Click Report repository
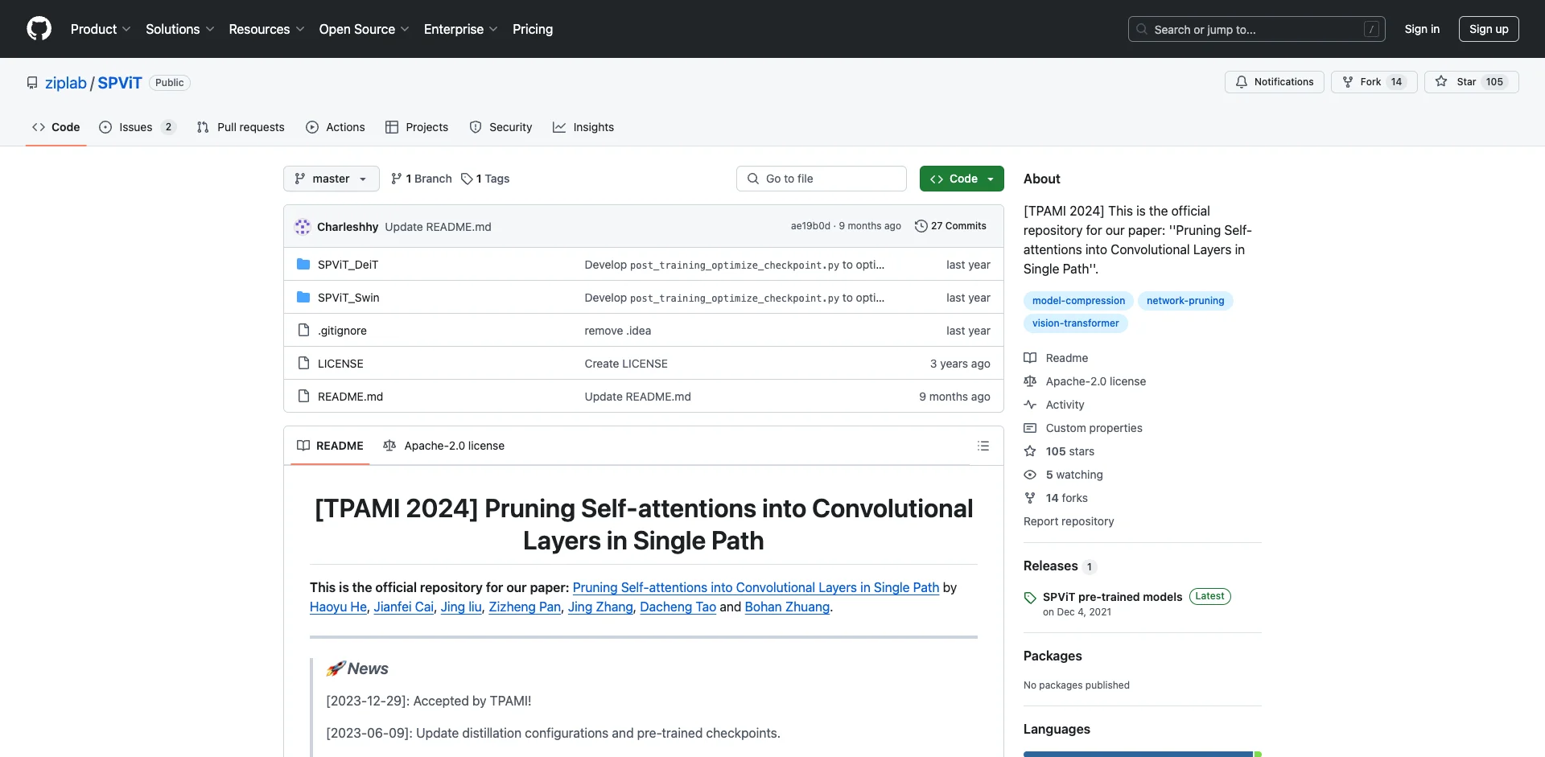Viewport: 1545px width, 757px height. (x=1069, y=521)
